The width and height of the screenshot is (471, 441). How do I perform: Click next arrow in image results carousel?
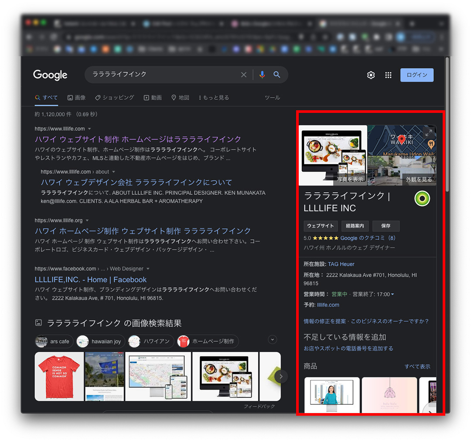click(281, 376)
